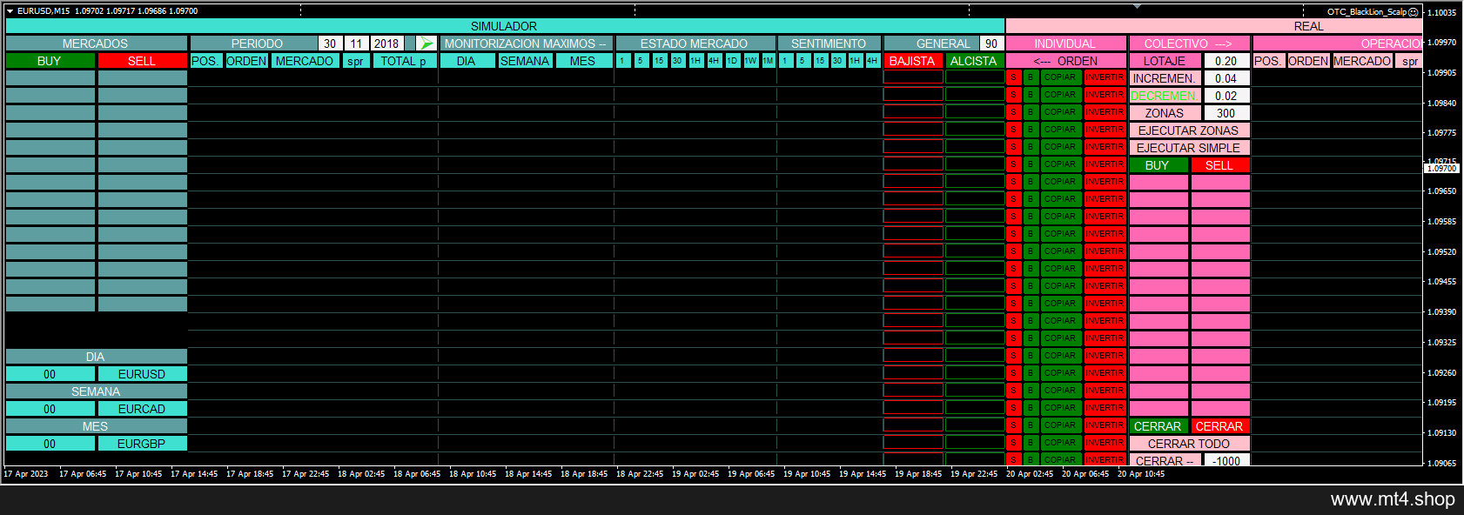
Task: Click the EURUSD cell under DIA
Action: [x=142, y=374]
